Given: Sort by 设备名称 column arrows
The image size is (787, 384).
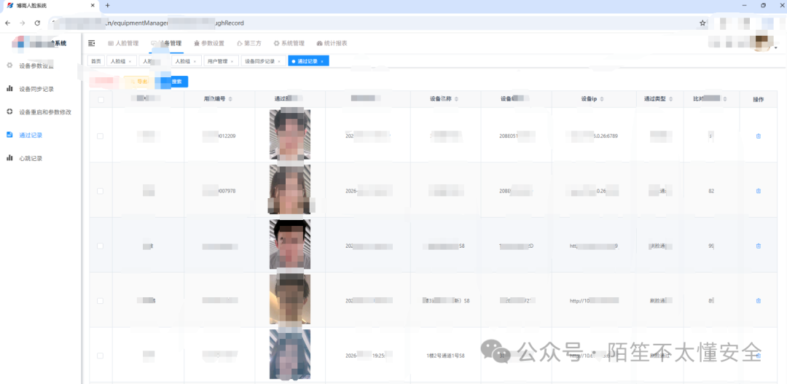Looking at the screenshot, I should 455,99.
